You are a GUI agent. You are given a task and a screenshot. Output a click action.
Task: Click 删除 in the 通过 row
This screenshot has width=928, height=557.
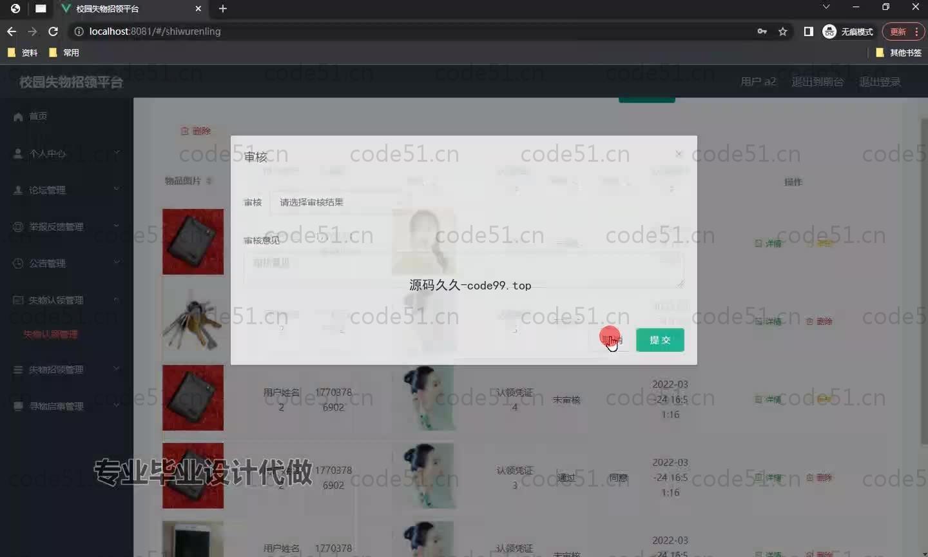click(820, 478)
